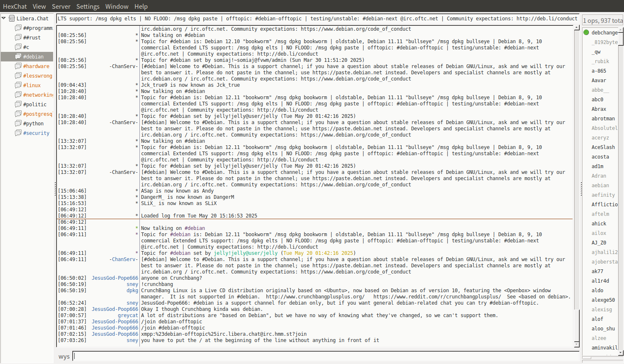The width and height of the screenshot is (624, 364).
Task: Open the crunchbangplusplus.org link
Action: 315,297
